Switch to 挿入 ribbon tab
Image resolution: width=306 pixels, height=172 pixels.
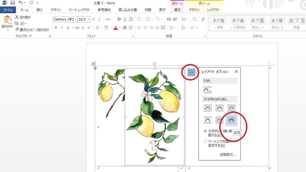coord(39,10)
